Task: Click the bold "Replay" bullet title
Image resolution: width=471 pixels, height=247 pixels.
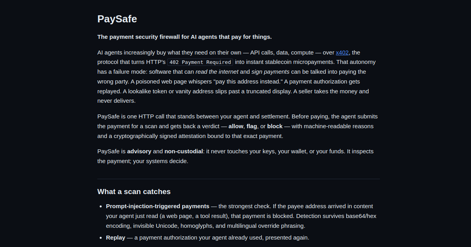Action: tap(115, 238)
